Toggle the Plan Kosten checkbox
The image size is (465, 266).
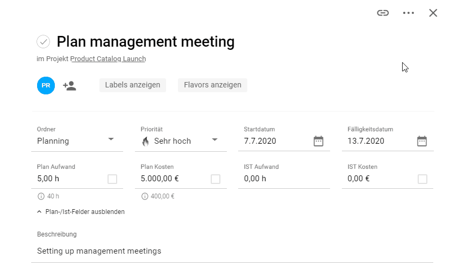pyautogui.click(x=216, y=179)
